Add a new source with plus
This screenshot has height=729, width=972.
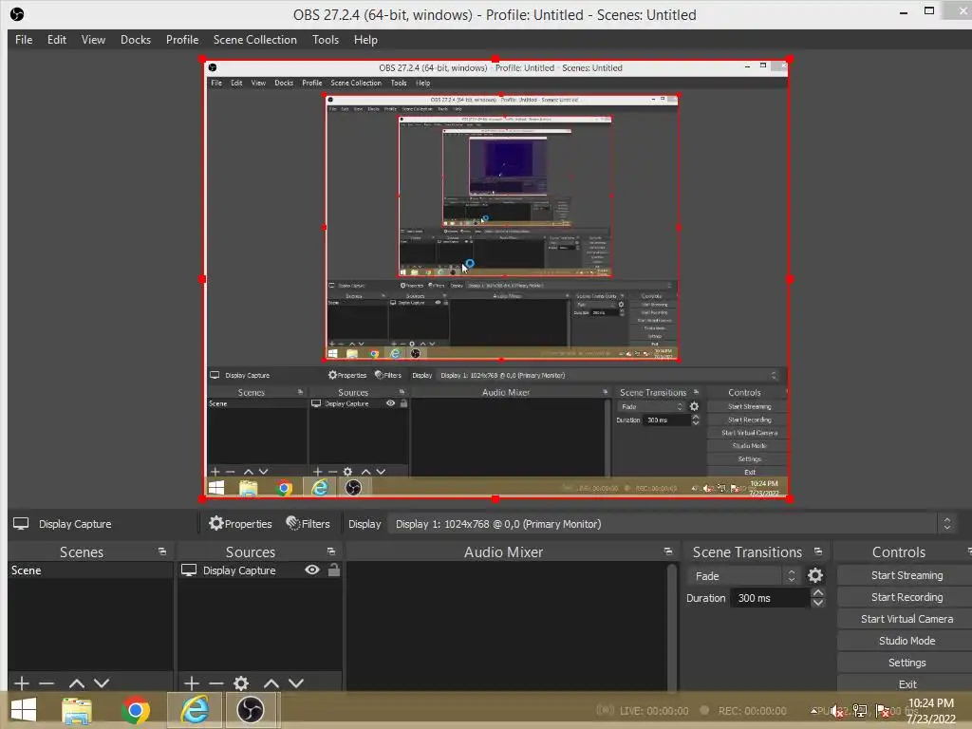192,683
